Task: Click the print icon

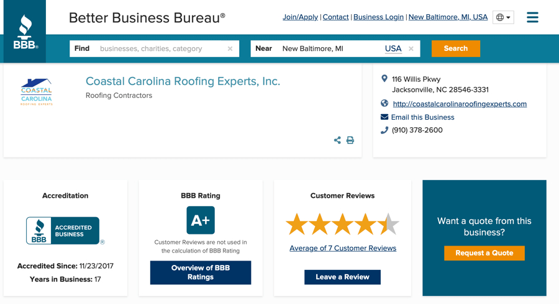Action: click(350, 140)
